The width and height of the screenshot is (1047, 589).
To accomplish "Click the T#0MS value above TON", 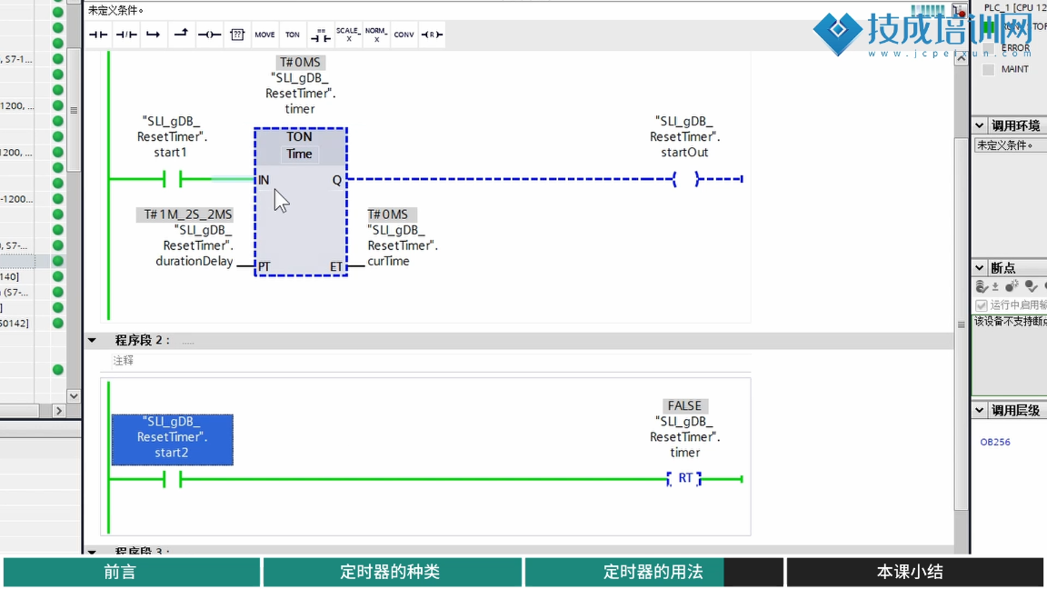I will click(300, 62).
